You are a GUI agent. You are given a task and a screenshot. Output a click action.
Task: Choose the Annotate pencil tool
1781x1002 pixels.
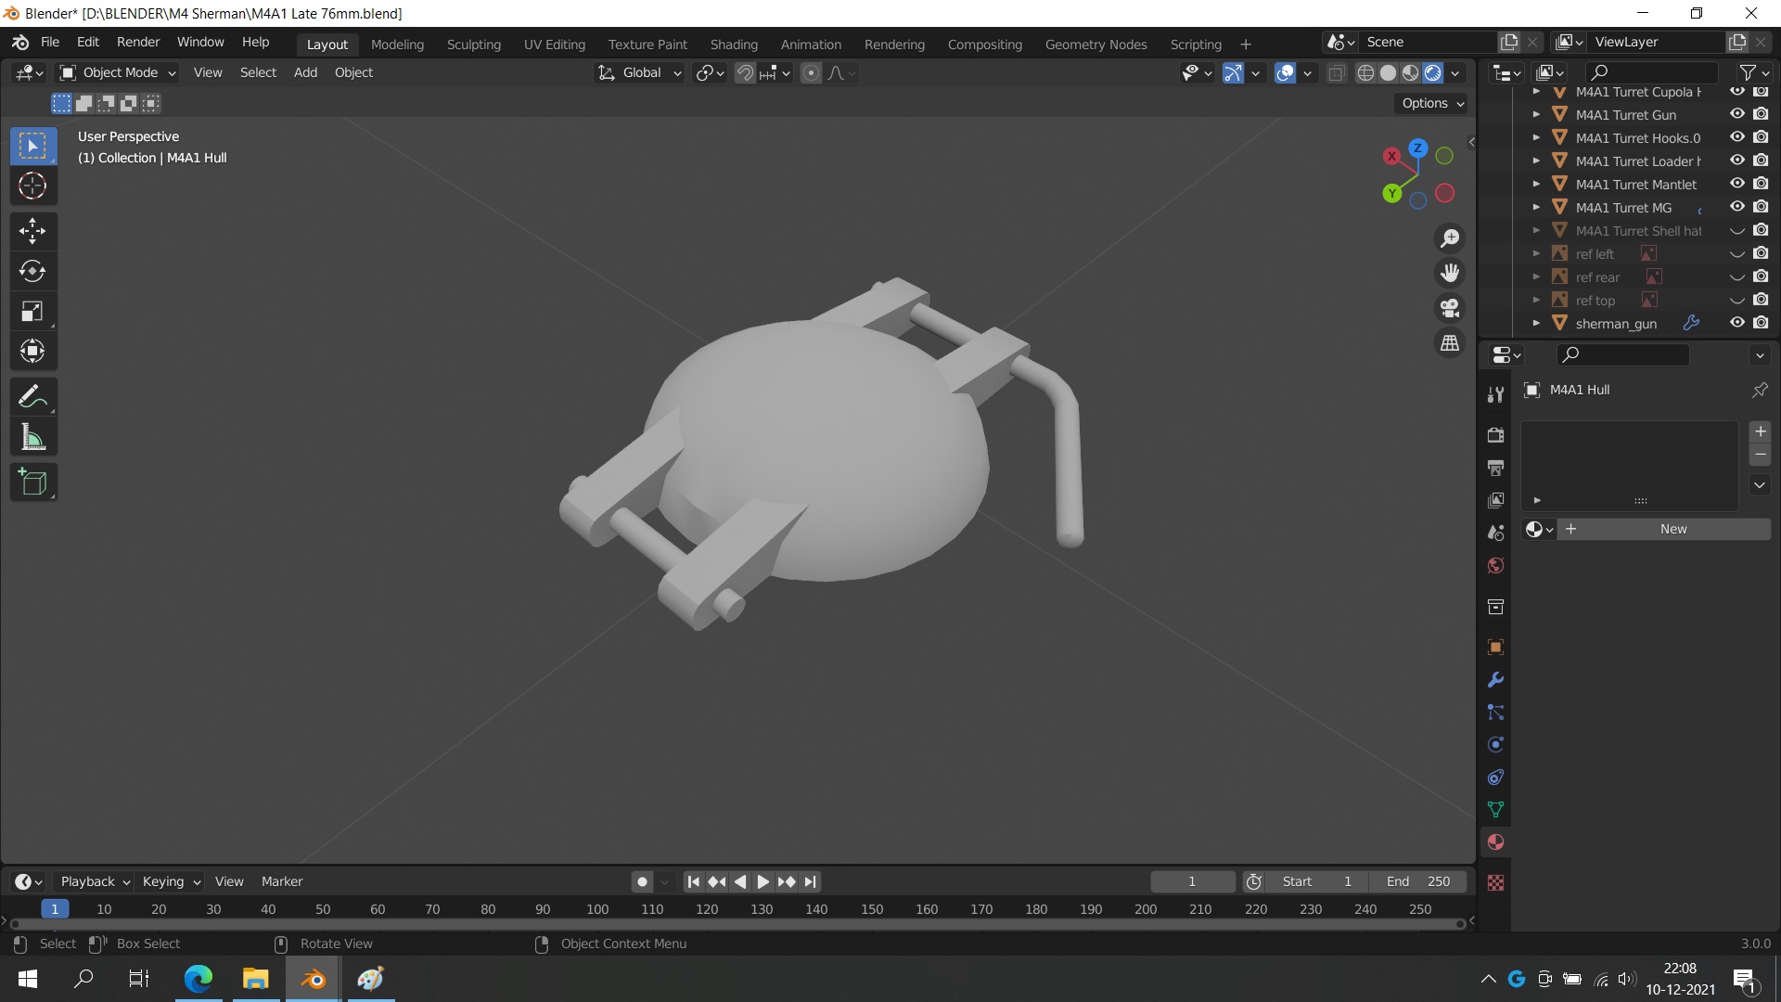32,397
